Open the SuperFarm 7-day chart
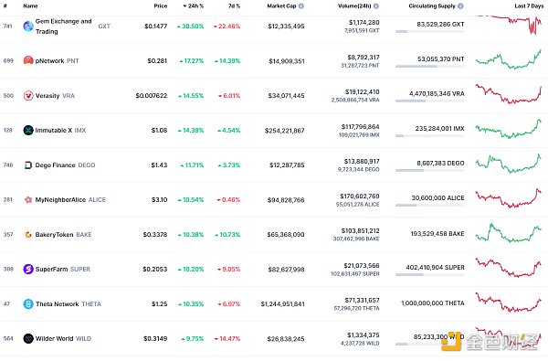Image resolution: width=548 pixels, height=361 pixels. coord(509,268)
